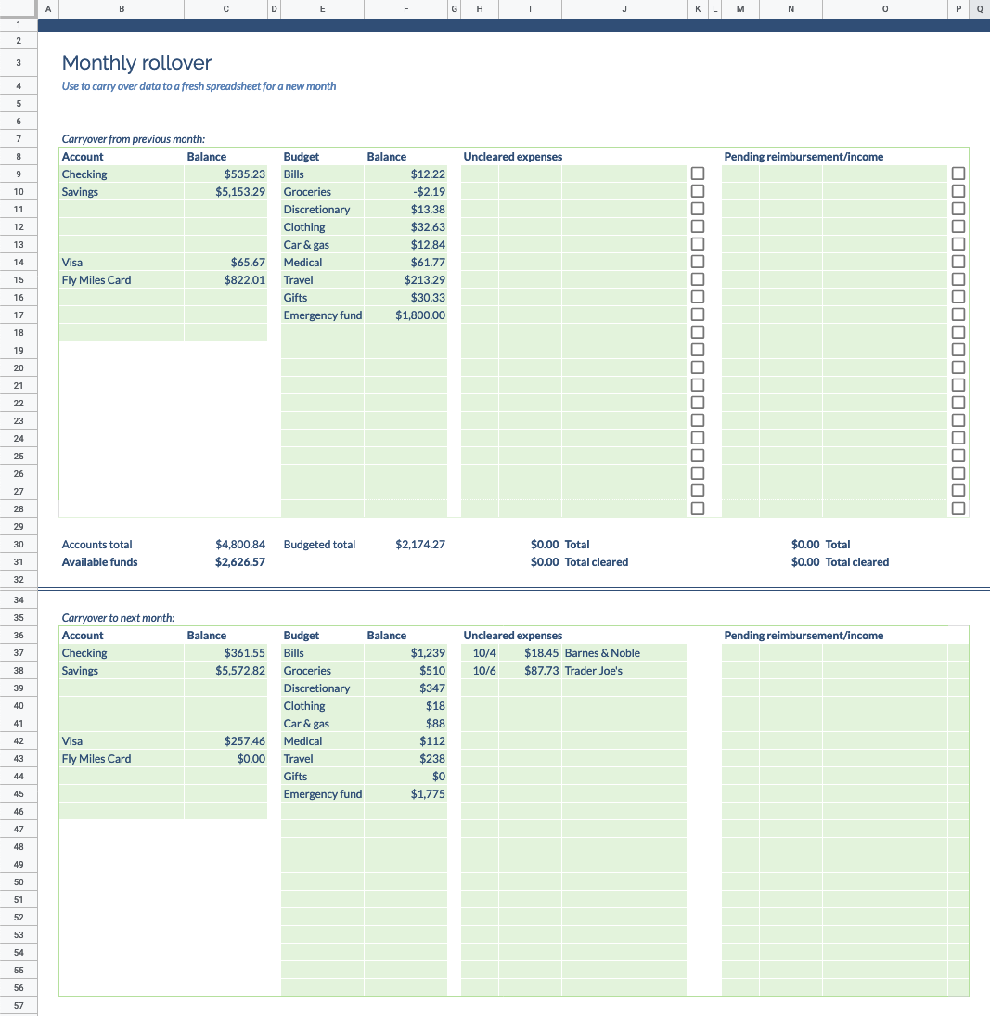Click the Available funds label cell
990x1016 pixels.
[x=121, y=562]
